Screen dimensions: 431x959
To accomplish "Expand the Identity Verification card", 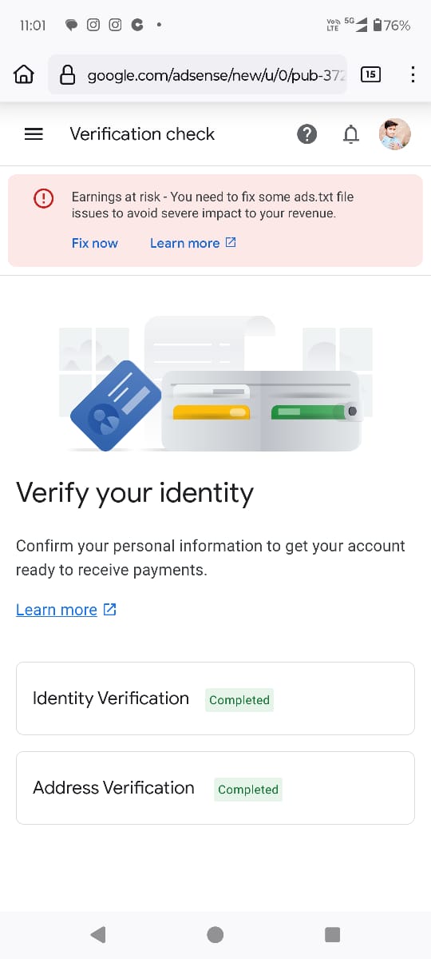I will pyautogui.click(x=215, y=698).
